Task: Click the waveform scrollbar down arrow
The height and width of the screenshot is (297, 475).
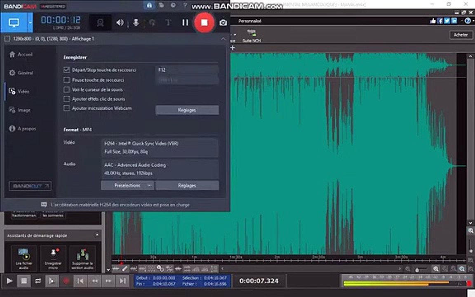Action: 470,223
